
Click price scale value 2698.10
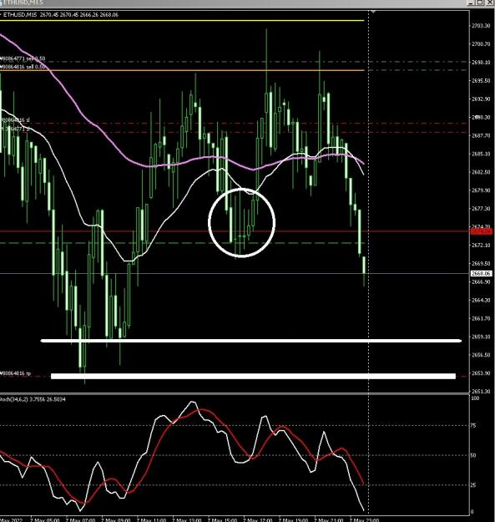point(481,63)
